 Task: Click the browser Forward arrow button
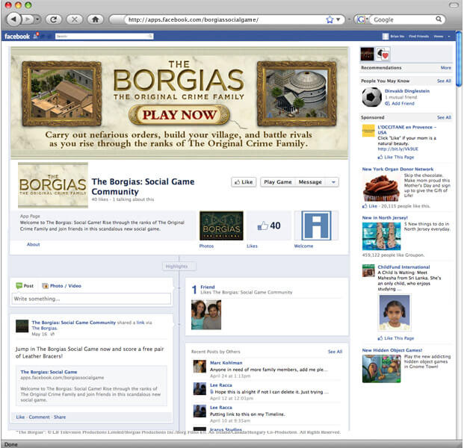pos(27,19)
